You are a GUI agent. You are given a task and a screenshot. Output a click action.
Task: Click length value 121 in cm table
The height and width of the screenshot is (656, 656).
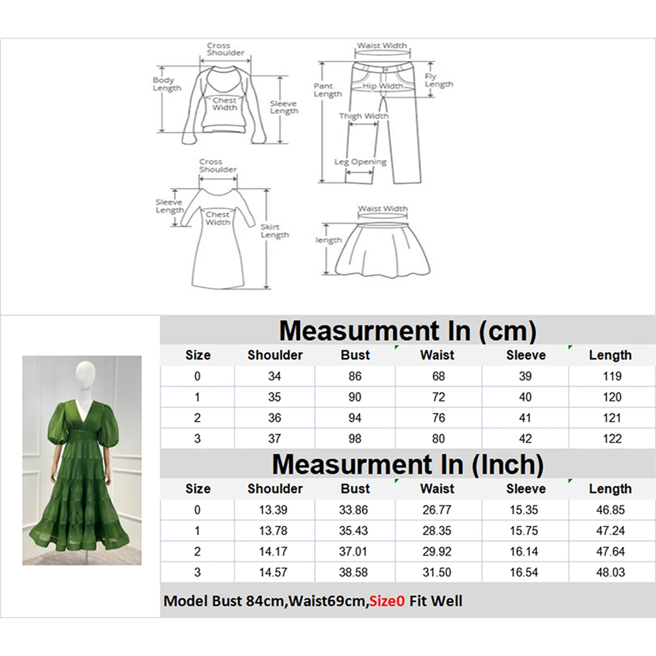point(612,418)
